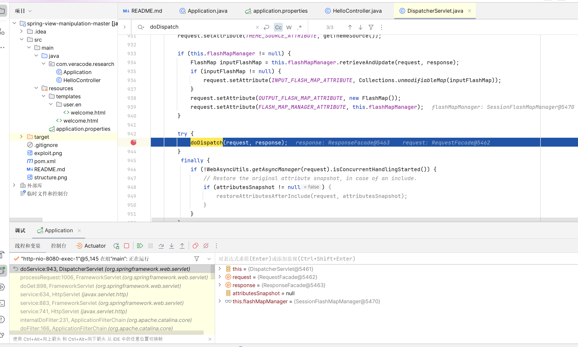
Task: Select structure.png in project tree
Action: pos(47,177)
